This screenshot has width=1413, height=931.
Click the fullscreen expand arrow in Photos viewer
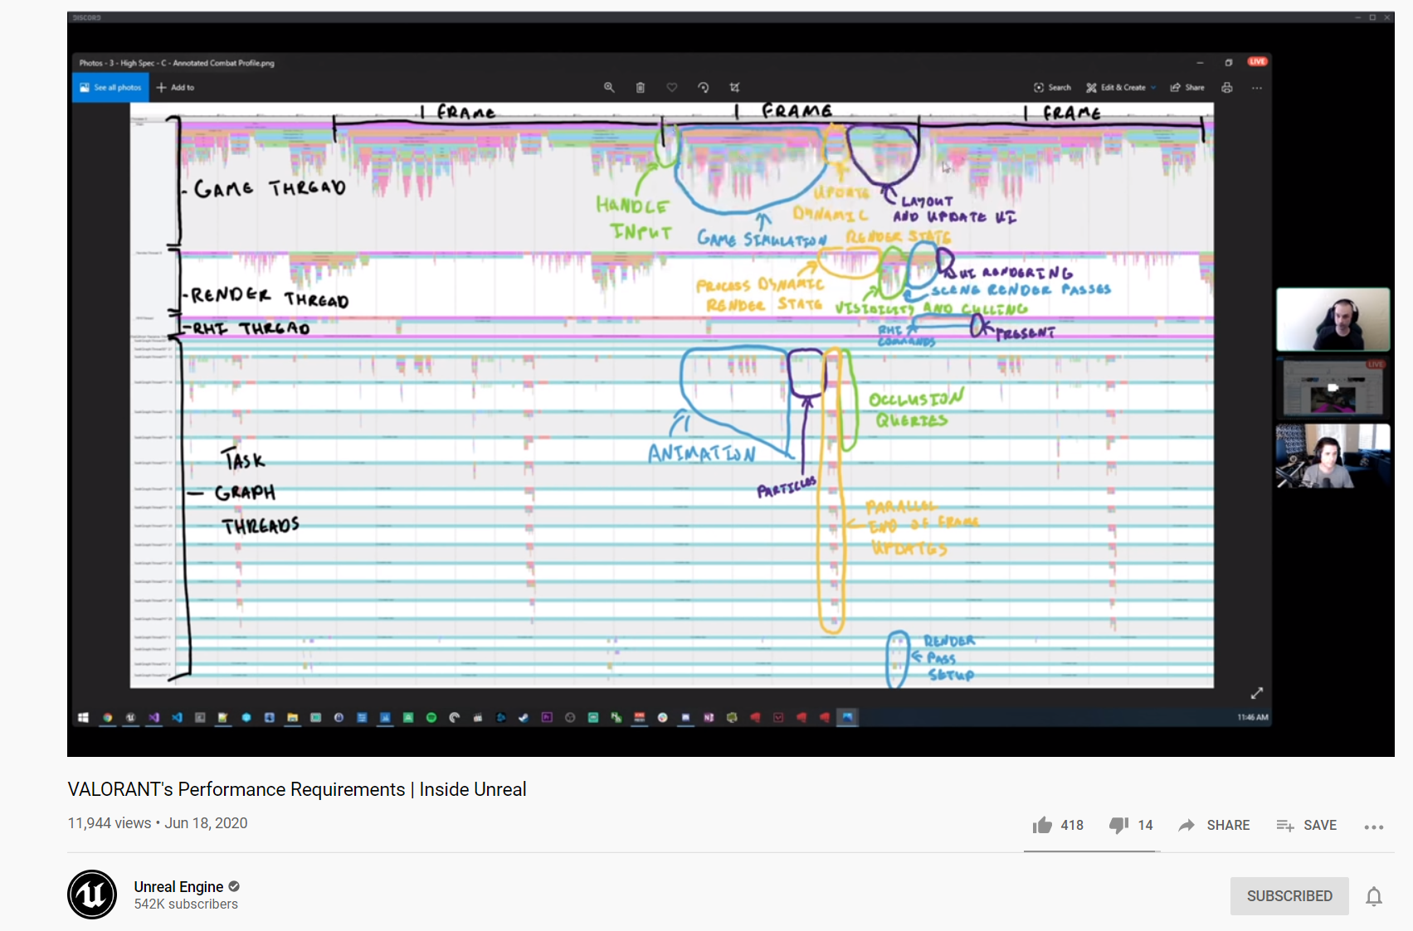click(1257, 693)
